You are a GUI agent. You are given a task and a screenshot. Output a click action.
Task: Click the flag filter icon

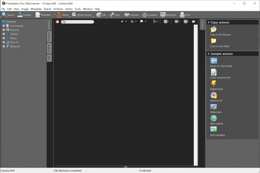(x=141, y=21)
